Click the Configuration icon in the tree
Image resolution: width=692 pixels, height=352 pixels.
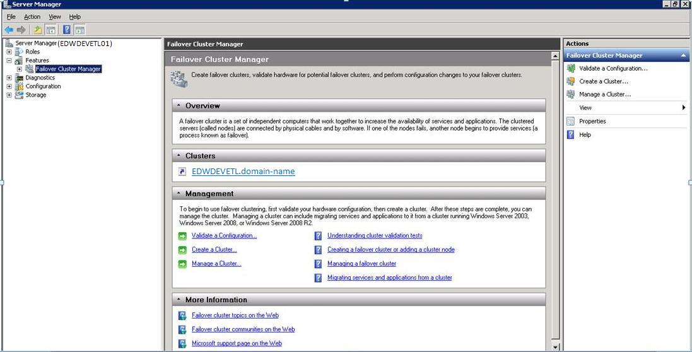[x=18, y=86]
